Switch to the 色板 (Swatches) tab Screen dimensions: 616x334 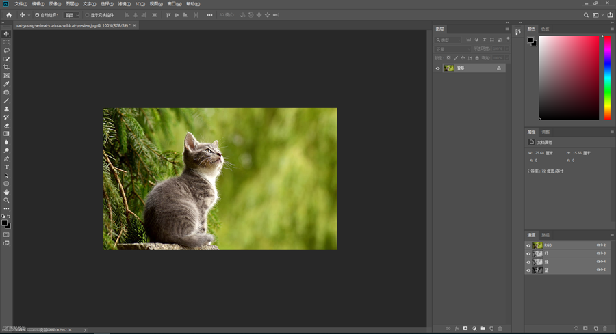pyautogui.click(x=545, y=29)
